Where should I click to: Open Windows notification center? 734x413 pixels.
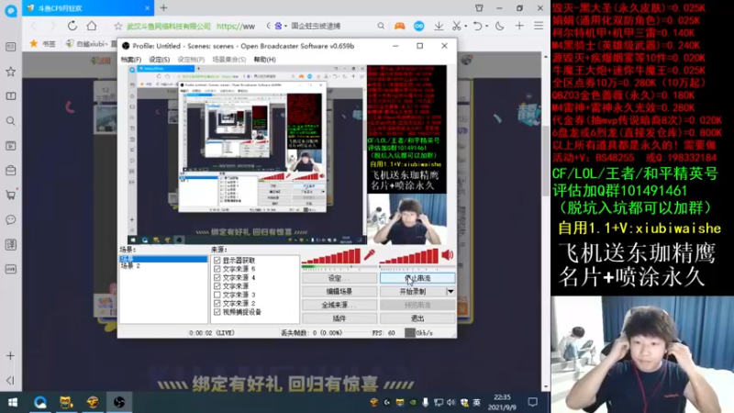[x=533, y=402]
